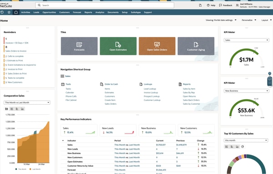273x174 pixels.
Task: Click the Sales KPI summary card
Action: (79, 130)
